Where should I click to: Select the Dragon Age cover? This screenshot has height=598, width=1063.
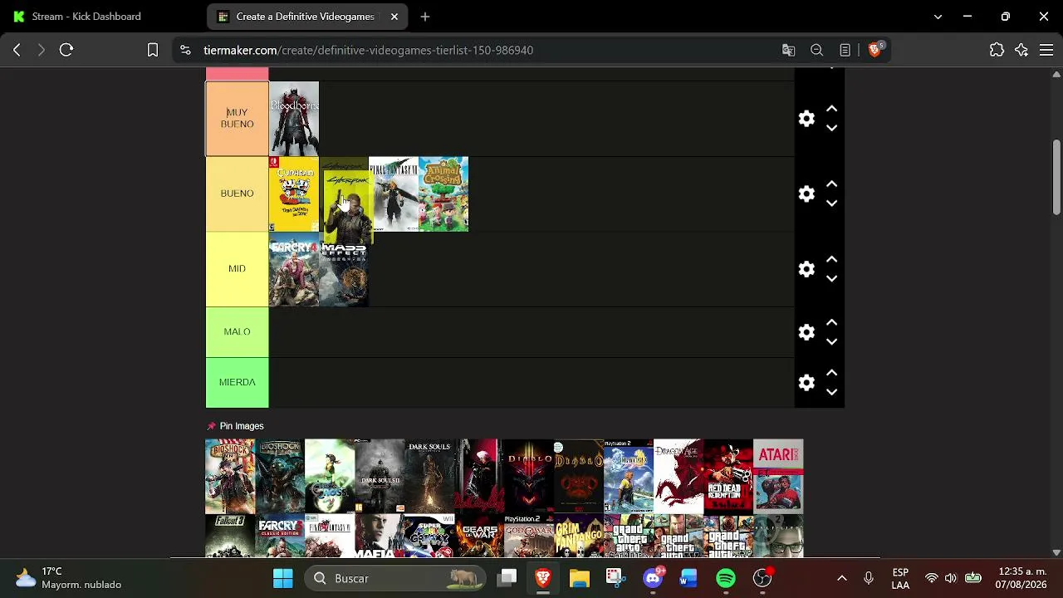tap(678, 477)
